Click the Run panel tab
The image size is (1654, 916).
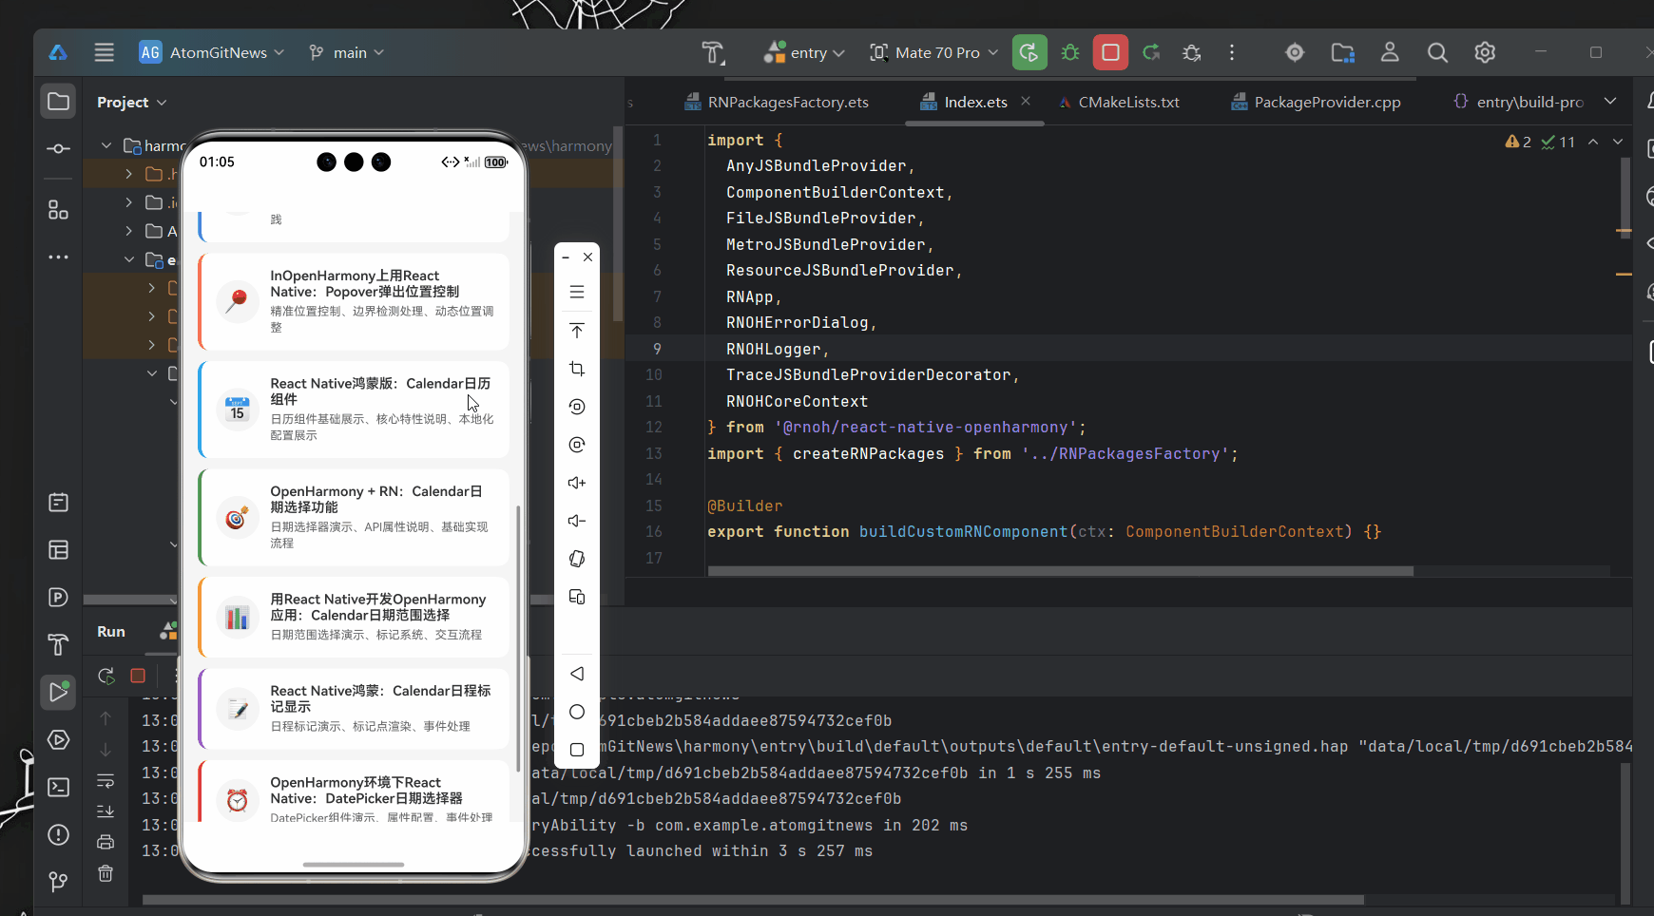pos(111,632)
